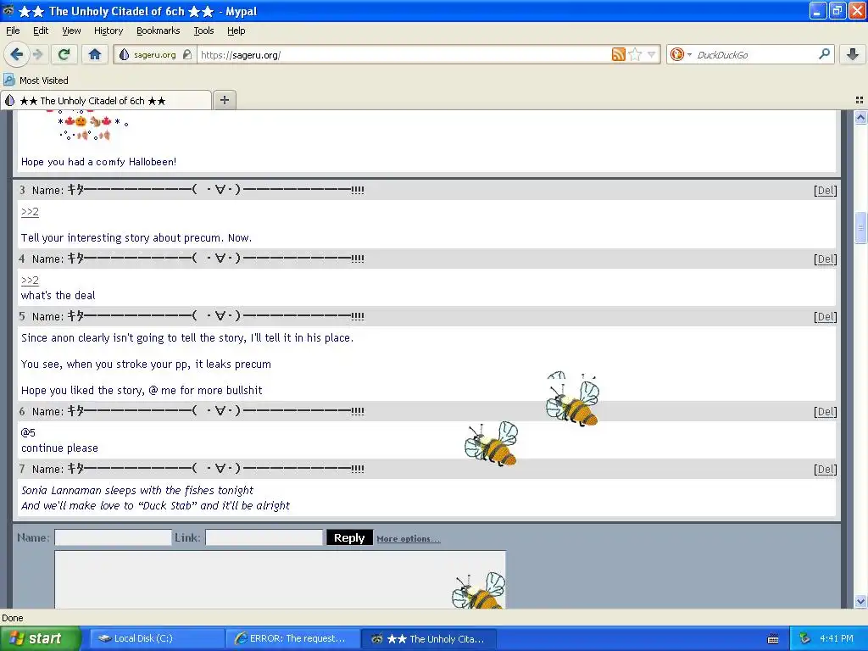Open the Bookmarks menu
Screen dimensions: 868x651
(158, 31)
